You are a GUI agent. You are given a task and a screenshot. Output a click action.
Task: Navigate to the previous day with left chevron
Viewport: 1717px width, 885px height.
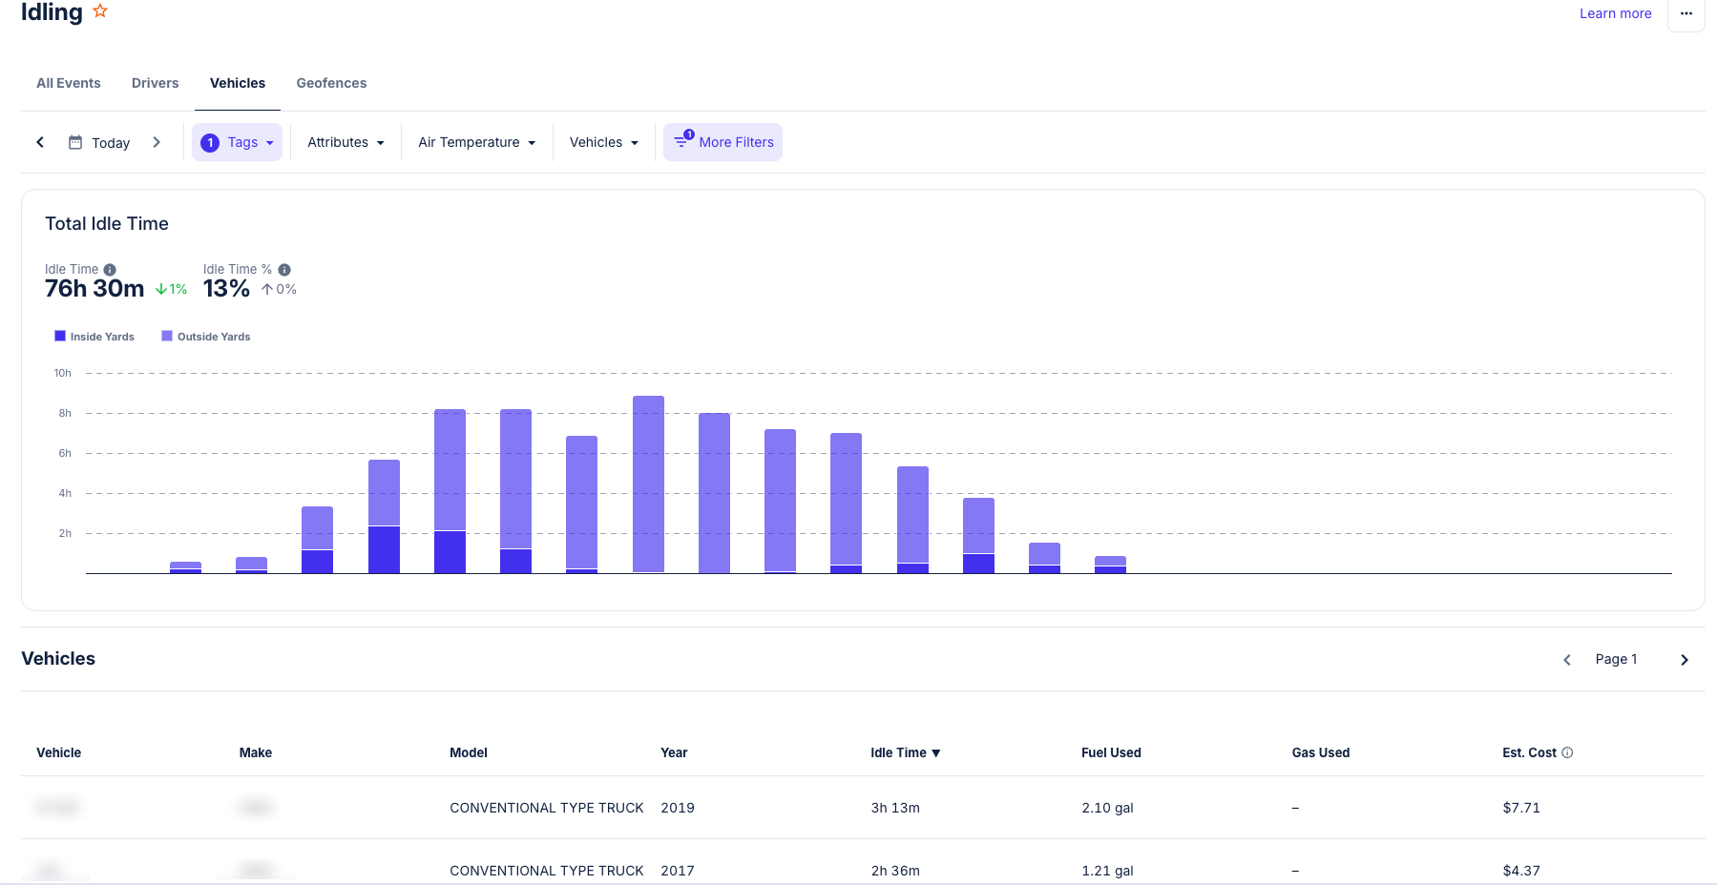(40, 141)
